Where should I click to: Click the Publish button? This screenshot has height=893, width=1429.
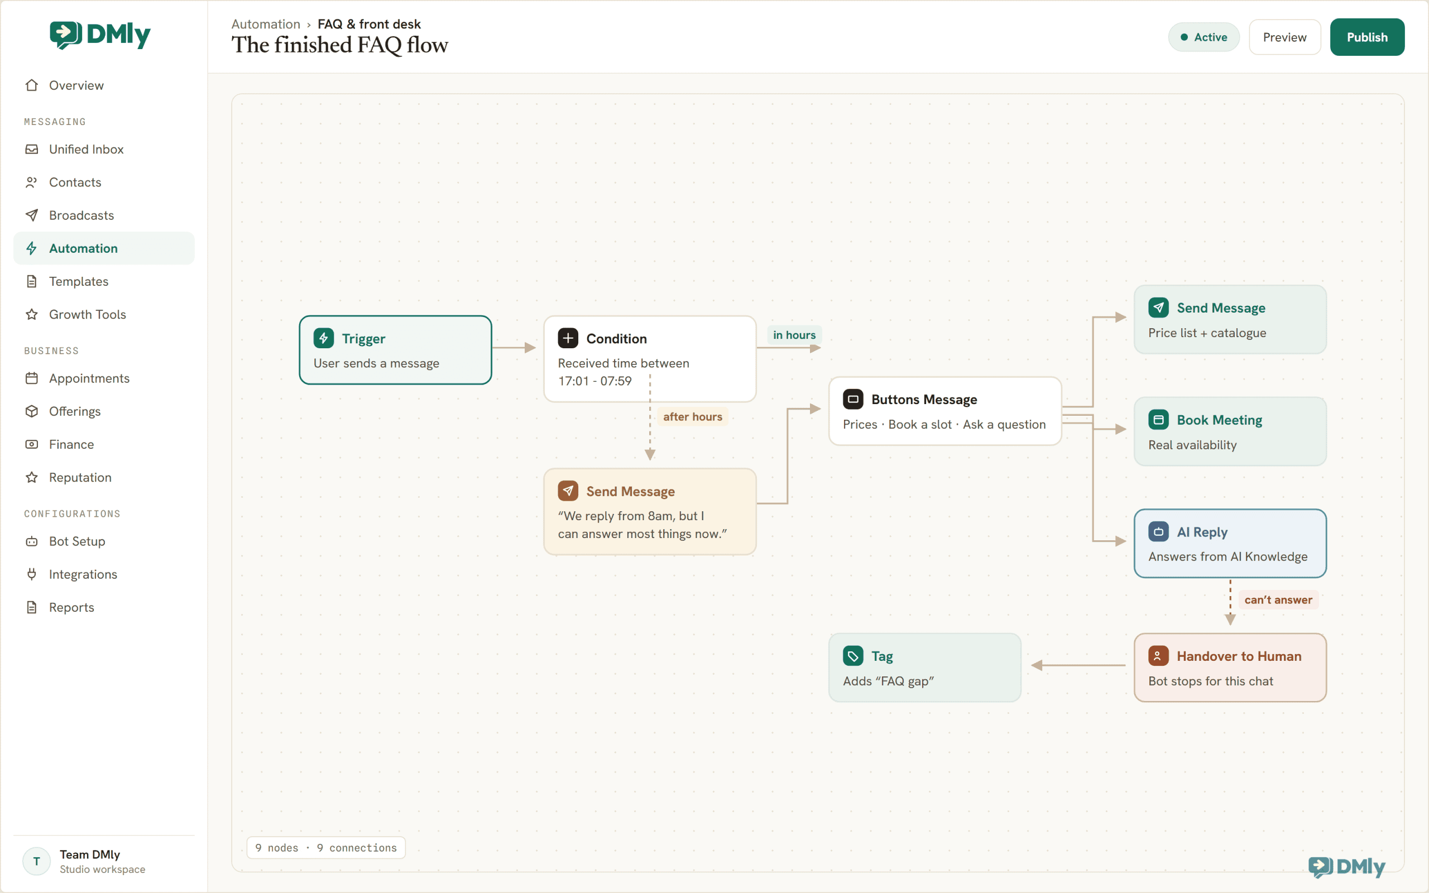point(1367,37)
